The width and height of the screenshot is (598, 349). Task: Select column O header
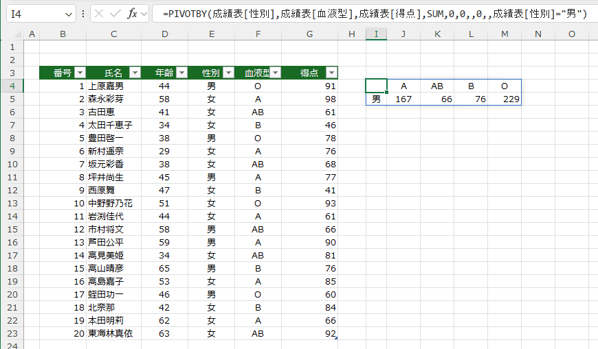tap(571, 34)
